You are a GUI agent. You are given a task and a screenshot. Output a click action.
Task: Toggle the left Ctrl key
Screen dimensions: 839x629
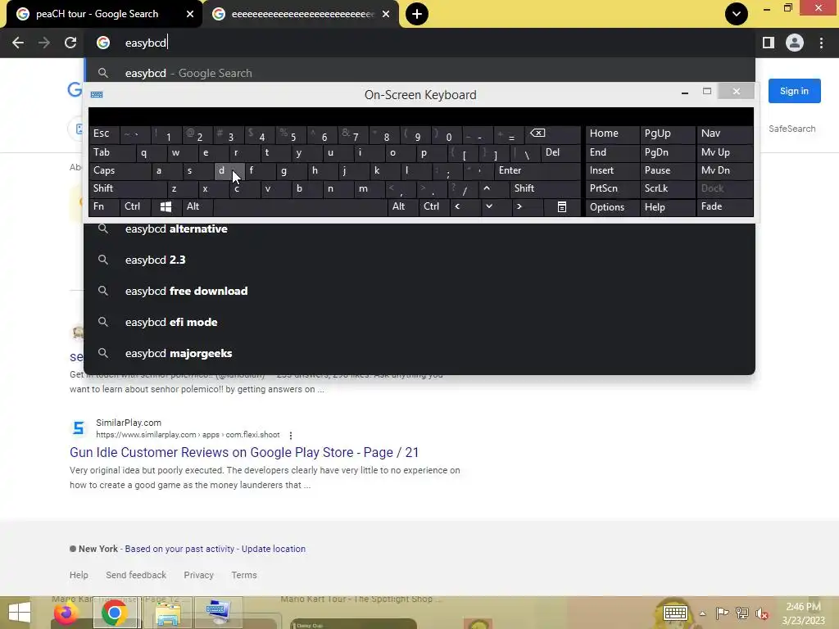coord(135,206)
